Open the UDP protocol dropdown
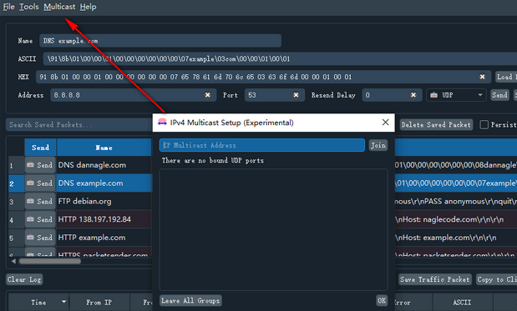 pos(456,95)
